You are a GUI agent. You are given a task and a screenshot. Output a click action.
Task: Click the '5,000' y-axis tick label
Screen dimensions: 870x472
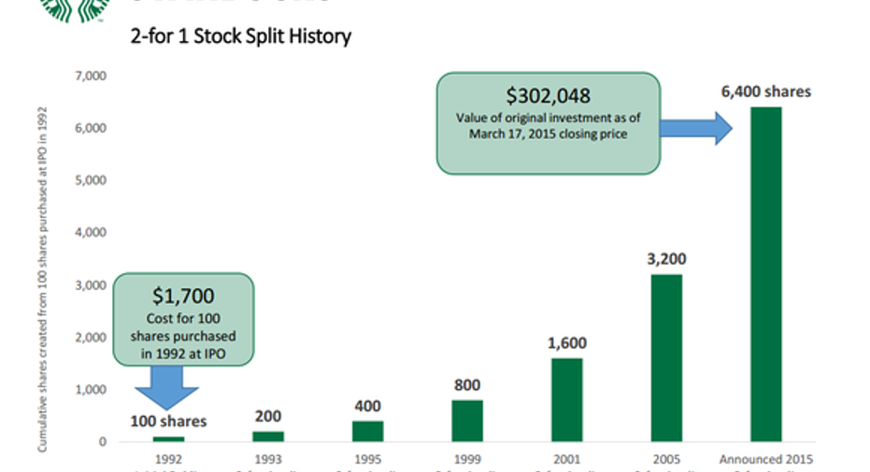91,180
